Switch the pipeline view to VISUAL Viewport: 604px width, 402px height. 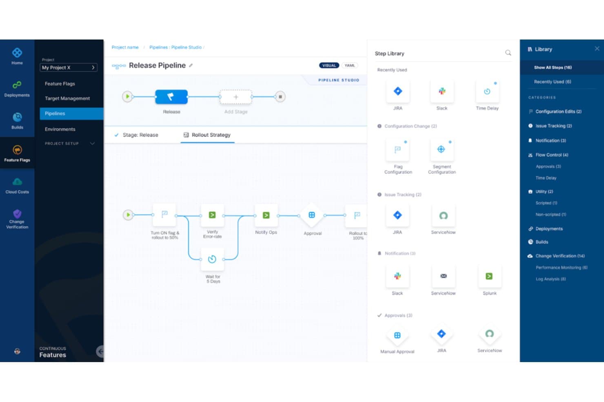329,65
